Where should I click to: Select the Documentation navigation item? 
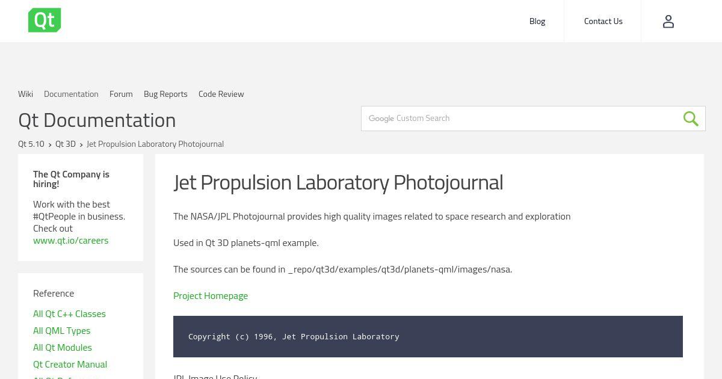click(71, 94)
